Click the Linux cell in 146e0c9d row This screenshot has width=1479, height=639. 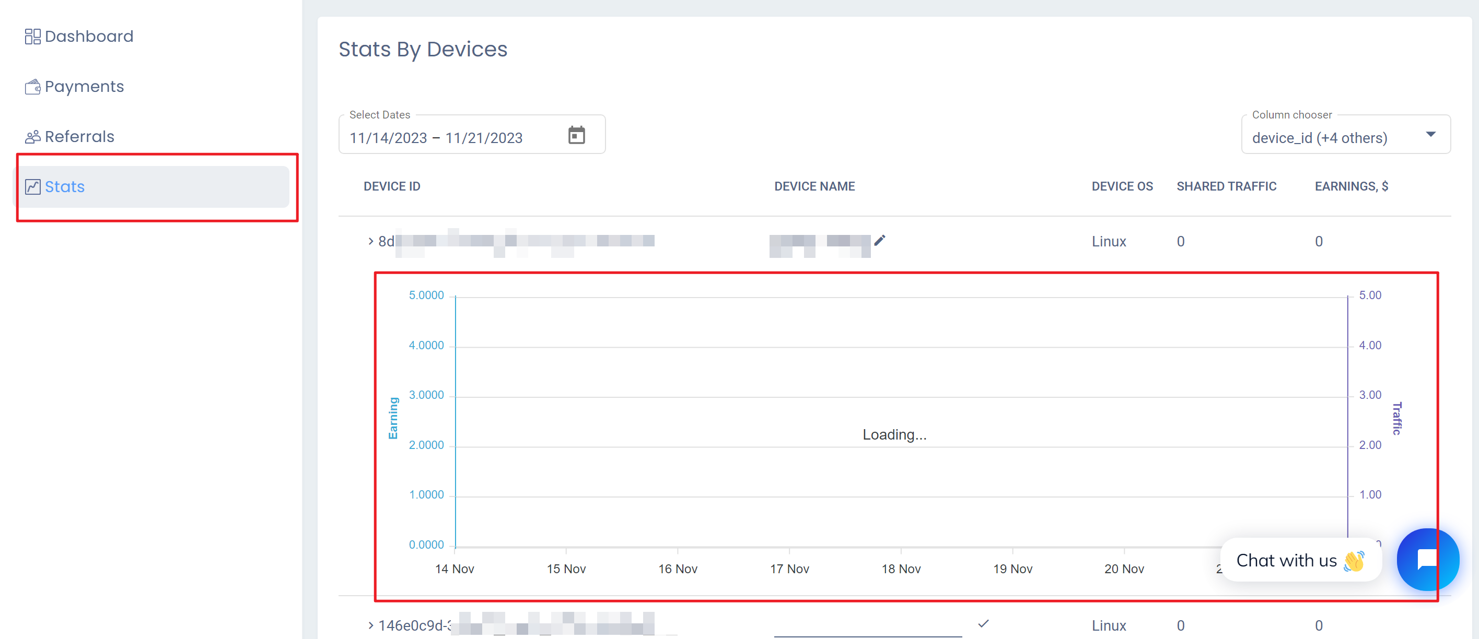[1109, 625]
